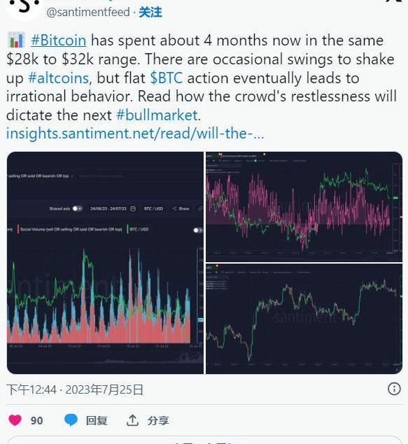Open the @santimentfeed handle
Screen dimensions: 408x444
click(x=88, y=12)
